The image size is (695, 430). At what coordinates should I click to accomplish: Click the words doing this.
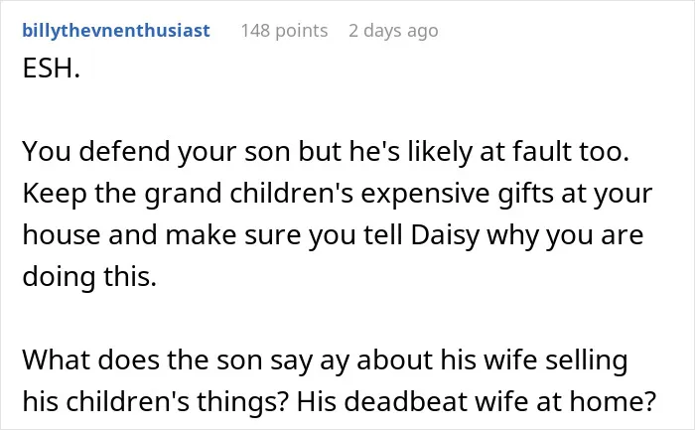click(89, 277)
